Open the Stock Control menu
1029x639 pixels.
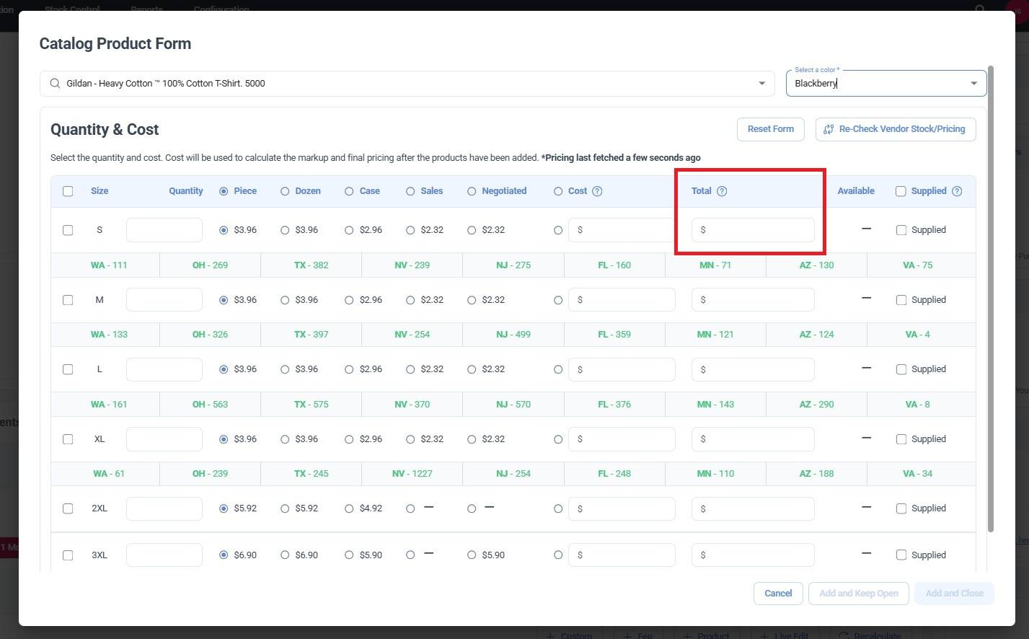tap(72, 9)
